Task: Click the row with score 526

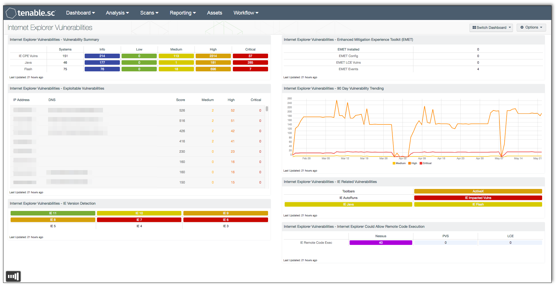Action: (x=137, y=110)
